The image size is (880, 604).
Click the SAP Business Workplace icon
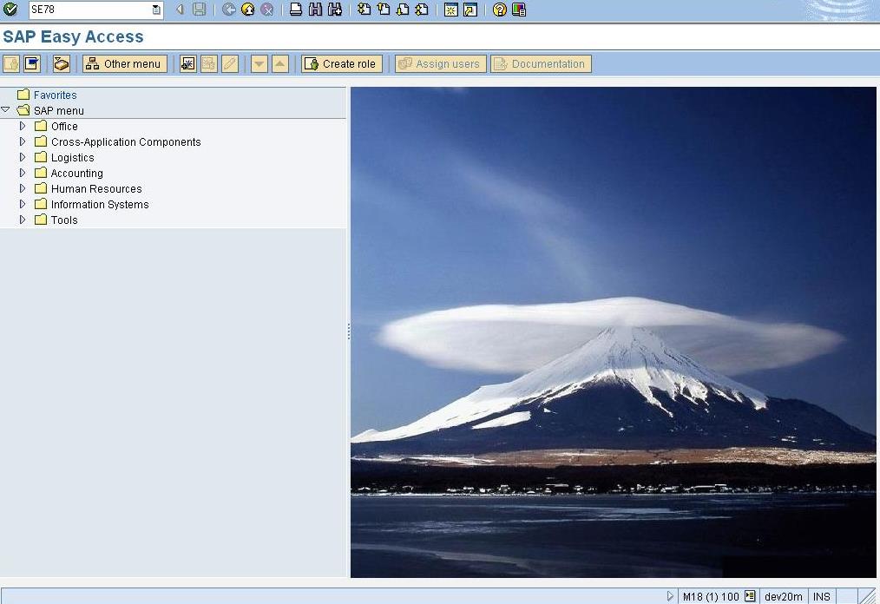(x=59, y=63)
